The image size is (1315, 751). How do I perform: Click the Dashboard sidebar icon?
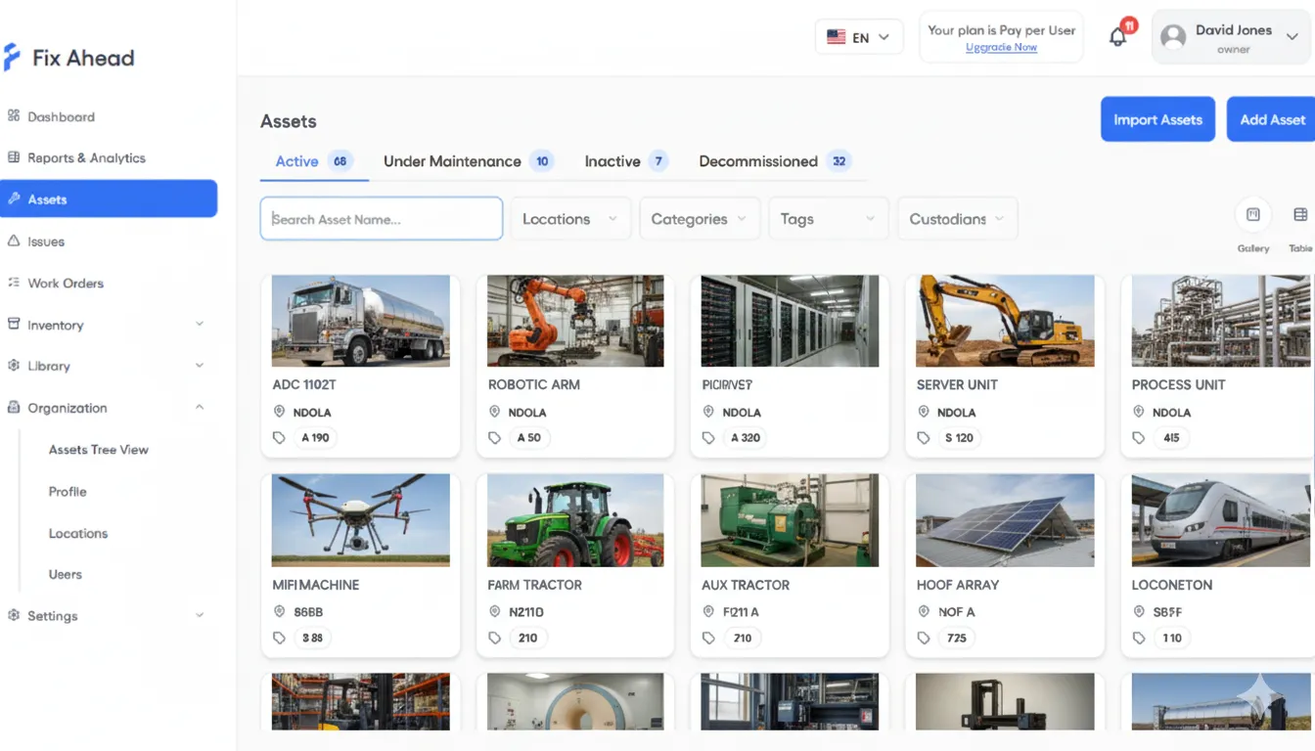[x=14, y=116]
